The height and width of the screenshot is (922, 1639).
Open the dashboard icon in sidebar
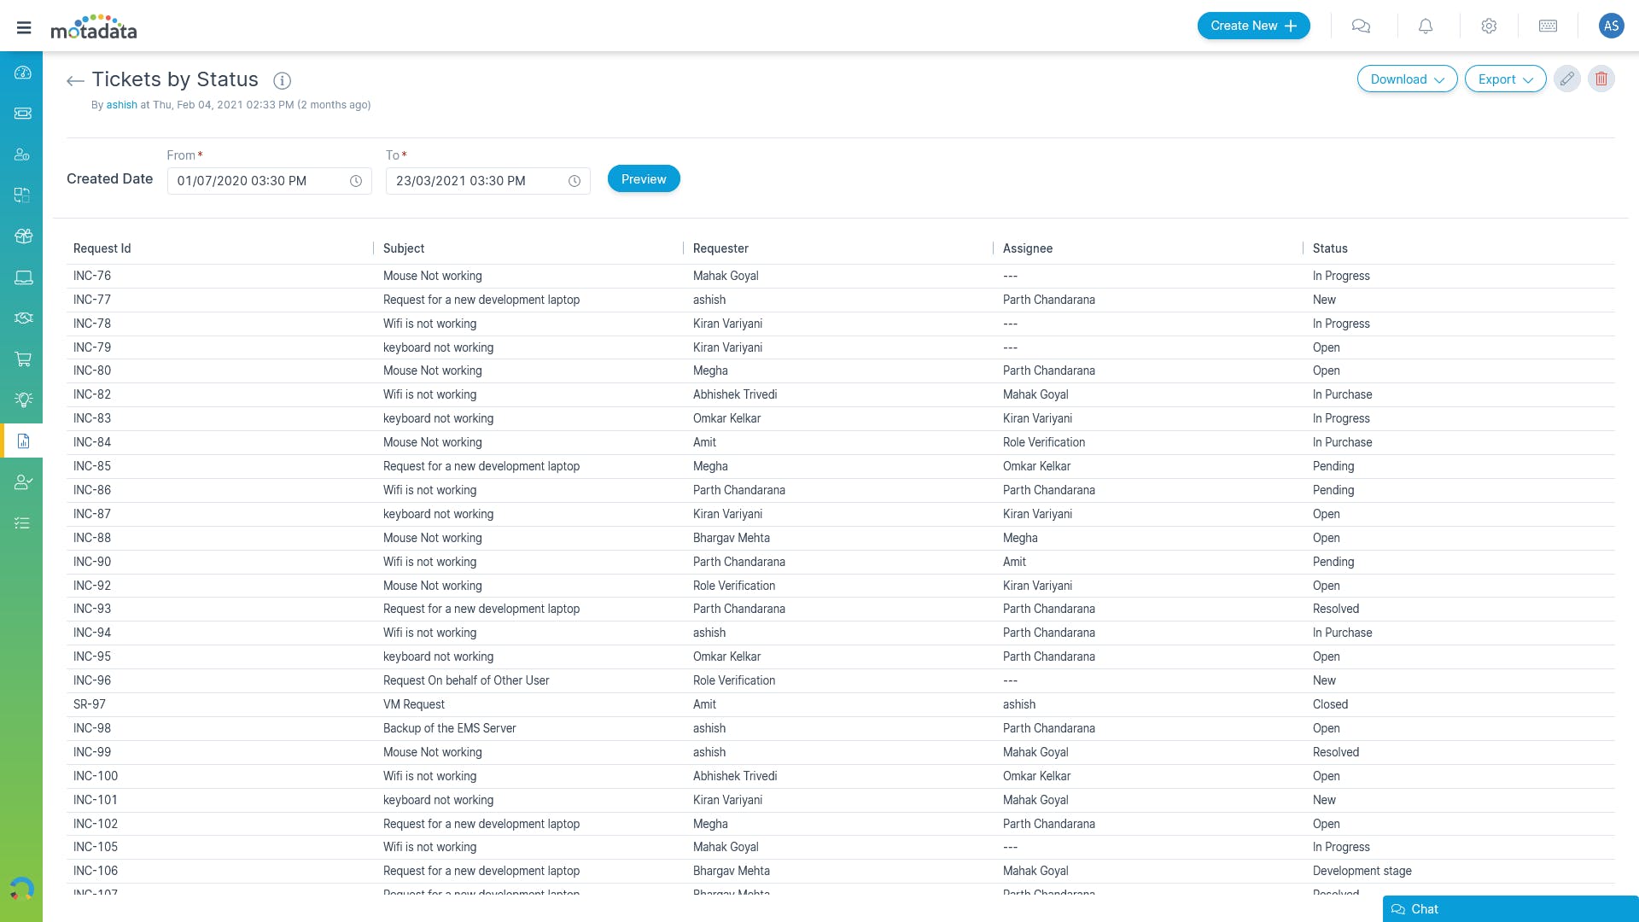coord(23,73)
